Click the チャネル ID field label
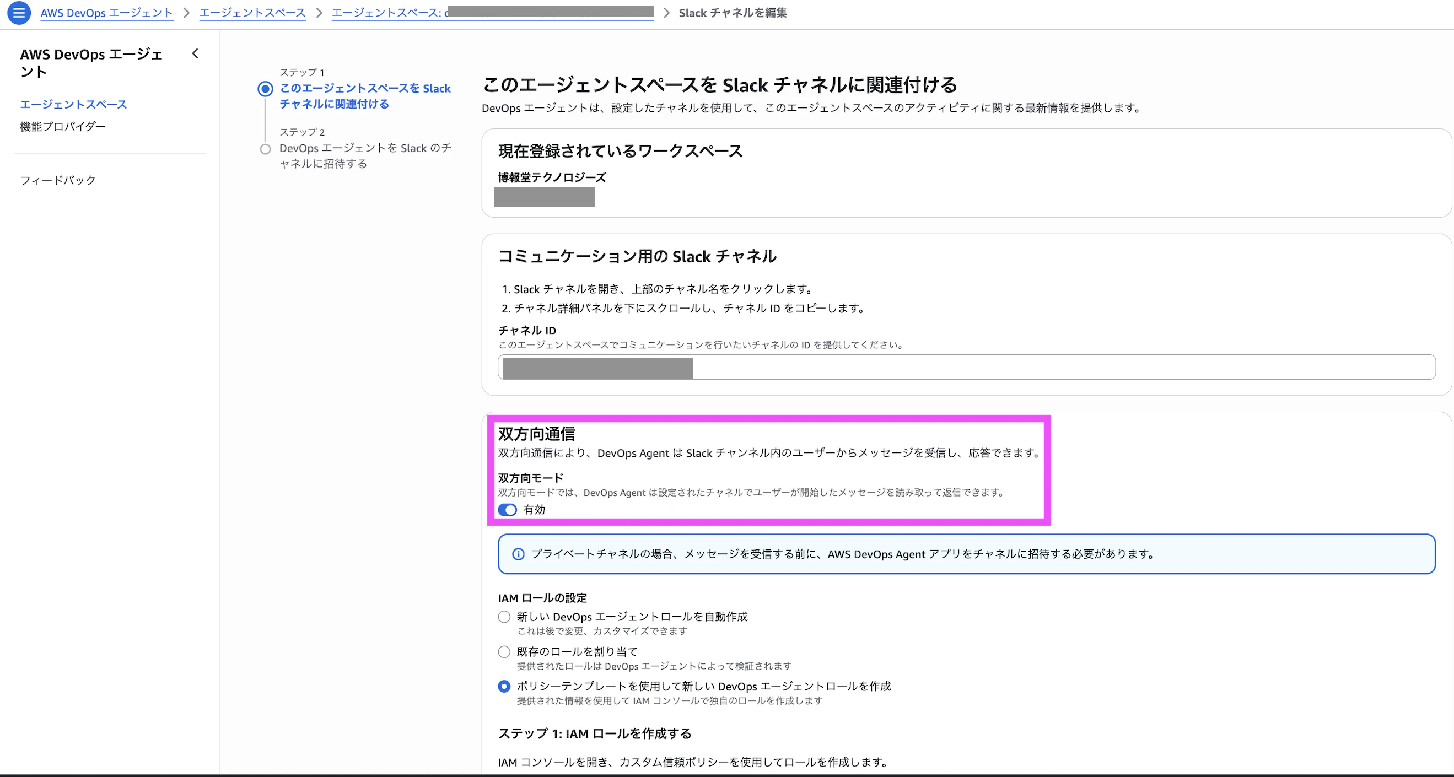1454x777 pixels. point(527,331)
